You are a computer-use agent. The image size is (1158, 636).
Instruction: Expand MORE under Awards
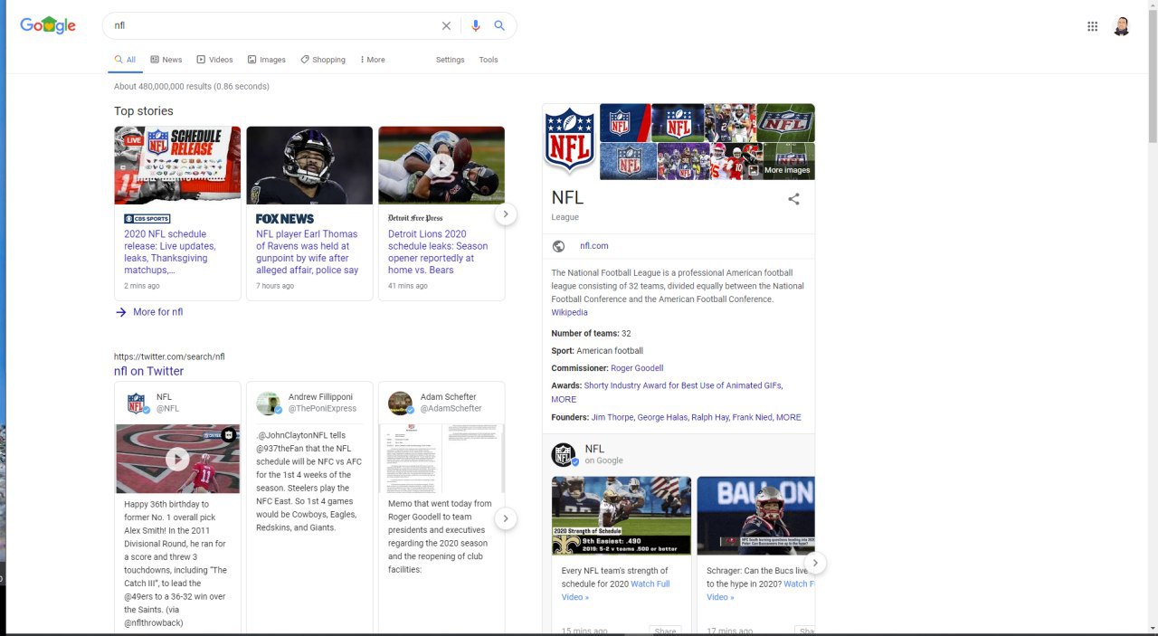click(564, 399)
